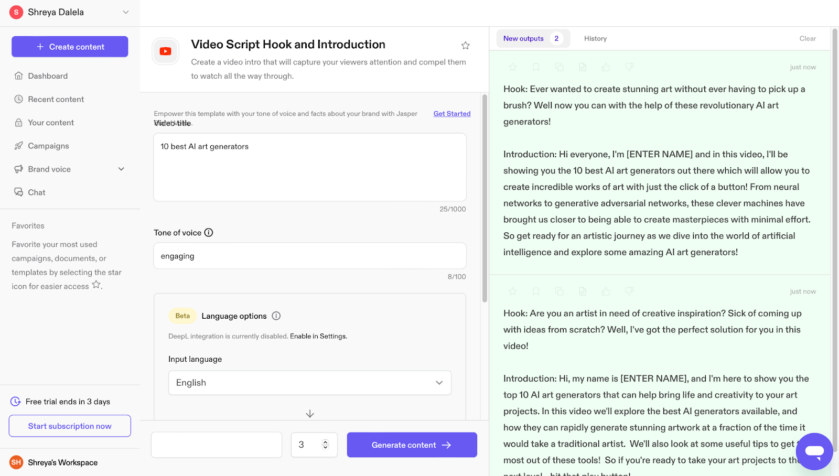The width and height of the screenshot is (839, 476).
Task: Click Start subscription now
Action: 70,426
